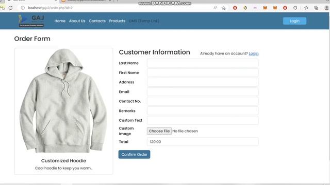Image resolution: width=330 pixels, height=185 pixels.
Task: Go to the Home nav link
Action: [x=60, y=21]
